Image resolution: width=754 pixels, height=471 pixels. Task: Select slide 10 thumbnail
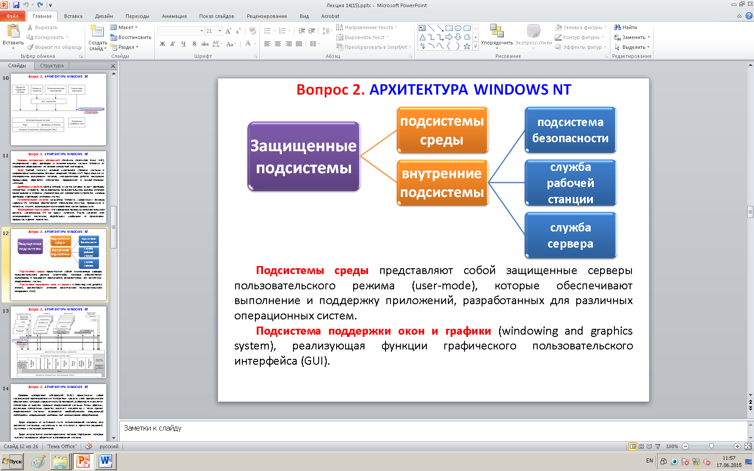click(58, 109)
